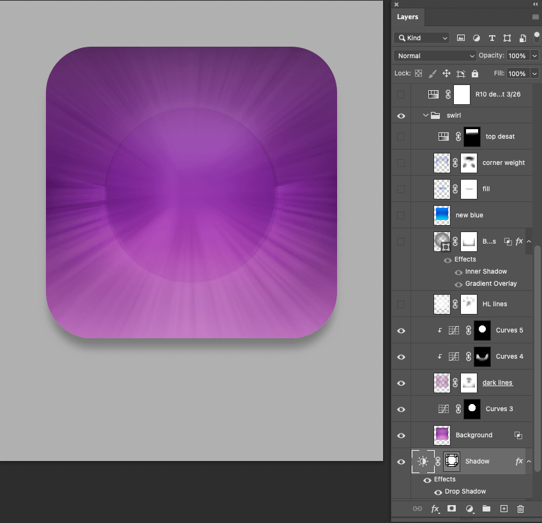Show the HL lines layer
542x523 pixels.
(401, 304)
